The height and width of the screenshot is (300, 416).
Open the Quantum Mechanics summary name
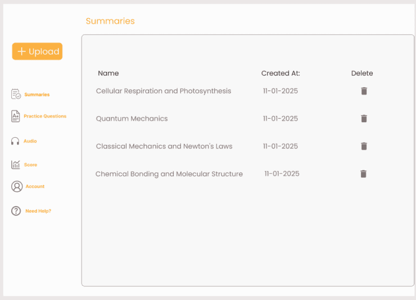pyautogui.click(x=132, y=119)
